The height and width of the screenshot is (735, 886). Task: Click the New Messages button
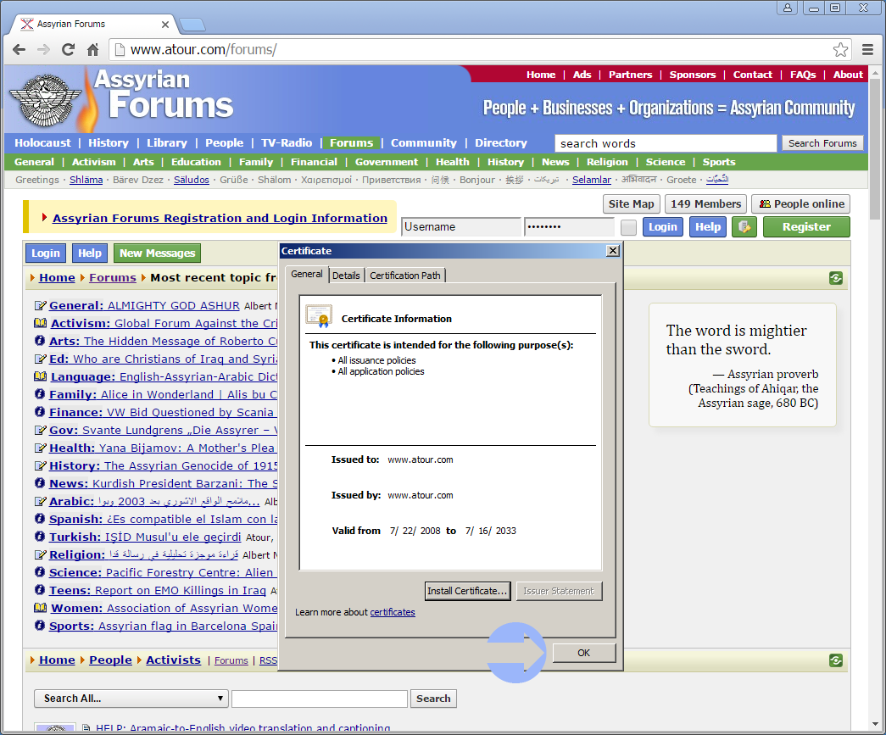click(157, 253)
